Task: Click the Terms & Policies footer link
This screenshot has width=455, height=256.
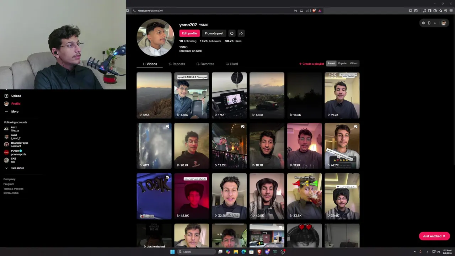Action: 14,188
